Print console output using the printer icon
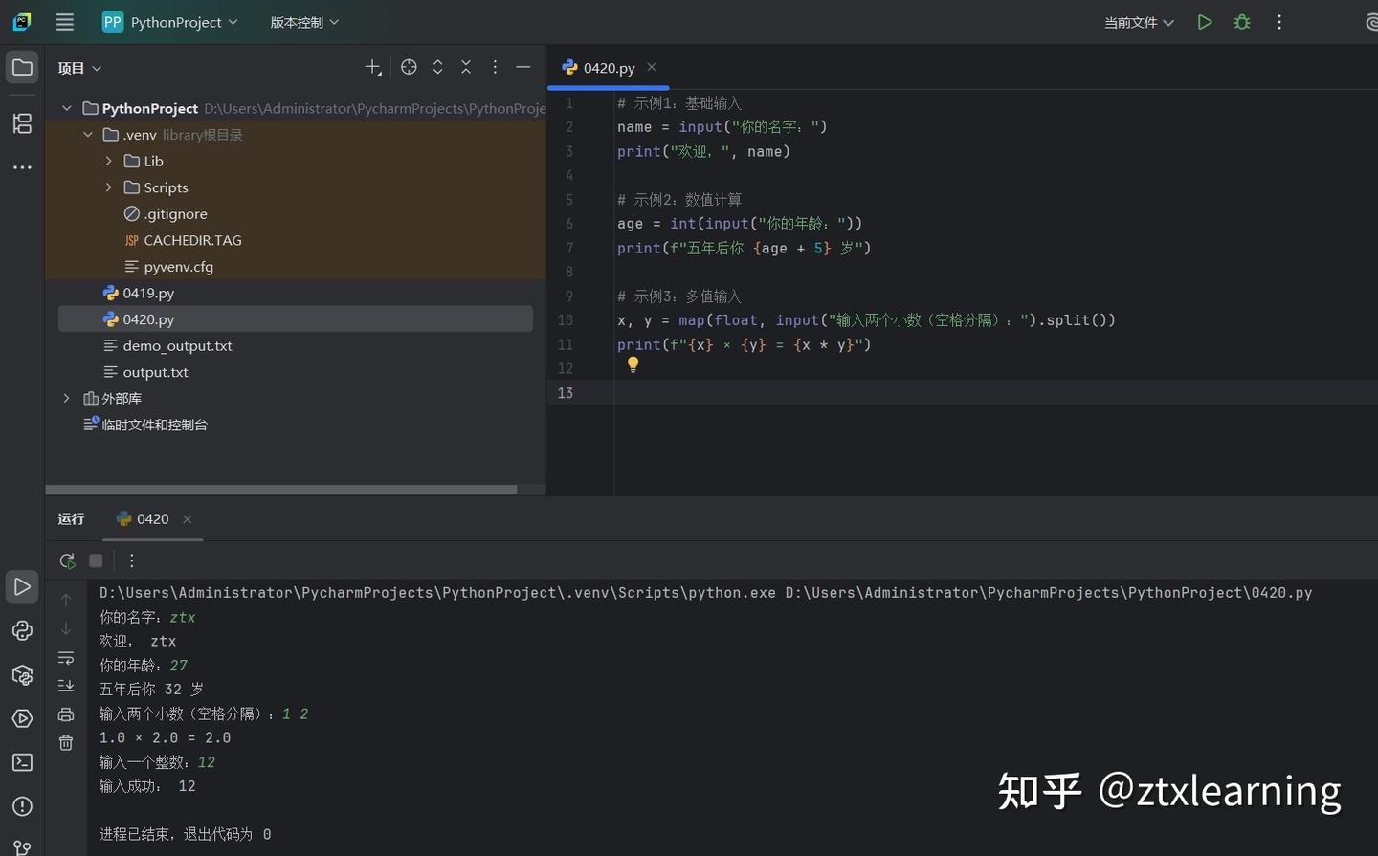 click(x=66, y=713)
